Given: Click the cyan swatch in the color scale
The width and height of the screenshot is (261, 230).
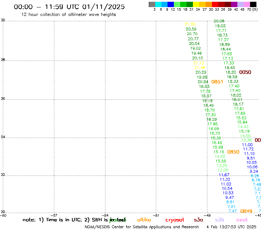Looking at the screenshot, I should click(158, 4).
